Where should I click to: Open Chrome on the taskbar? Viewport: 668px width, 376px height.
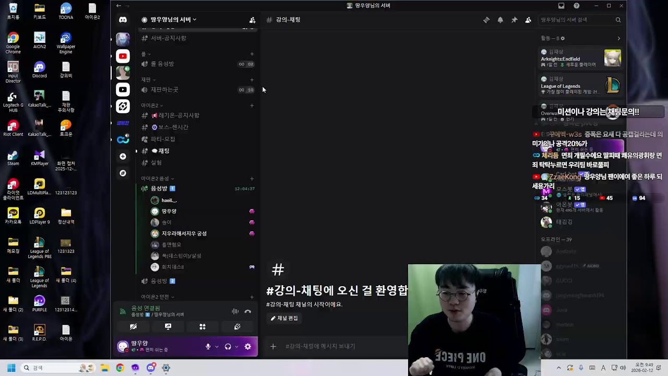(120, 368)
